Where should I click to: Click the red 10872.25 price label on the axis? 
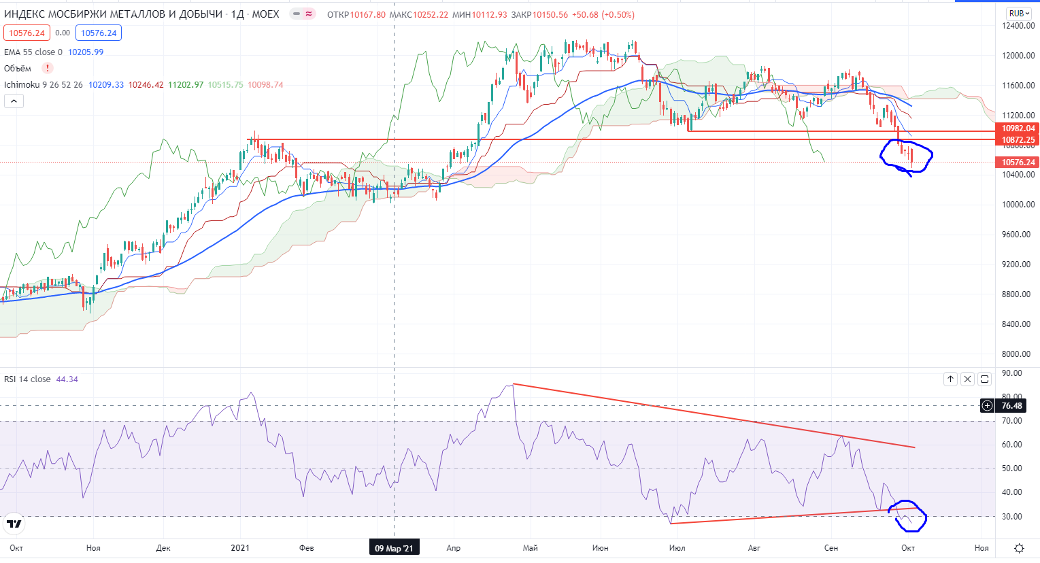[1018, 140]
